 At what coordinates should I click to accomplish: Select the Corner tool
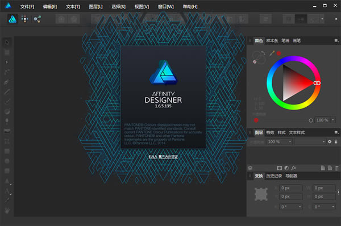(x=7, y=72)
